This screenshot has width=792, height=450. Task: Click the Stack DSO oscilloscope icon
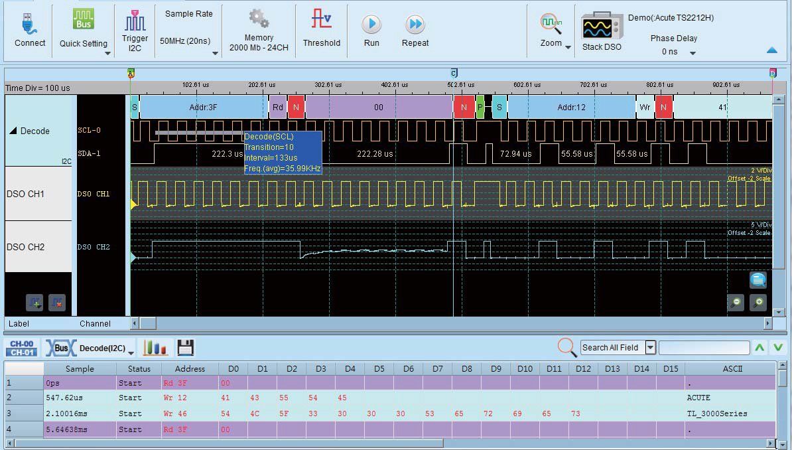[x=602, y=28]
